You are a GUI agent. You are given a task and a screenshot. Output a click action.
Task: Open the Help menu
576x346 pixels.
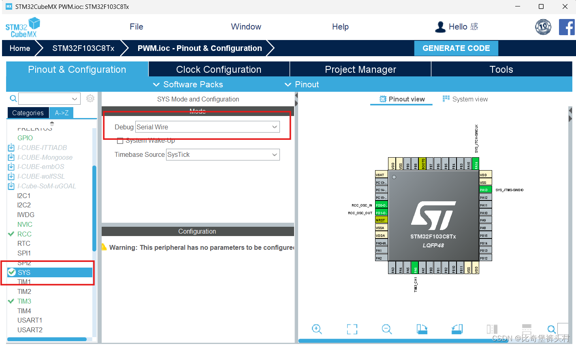340,27
